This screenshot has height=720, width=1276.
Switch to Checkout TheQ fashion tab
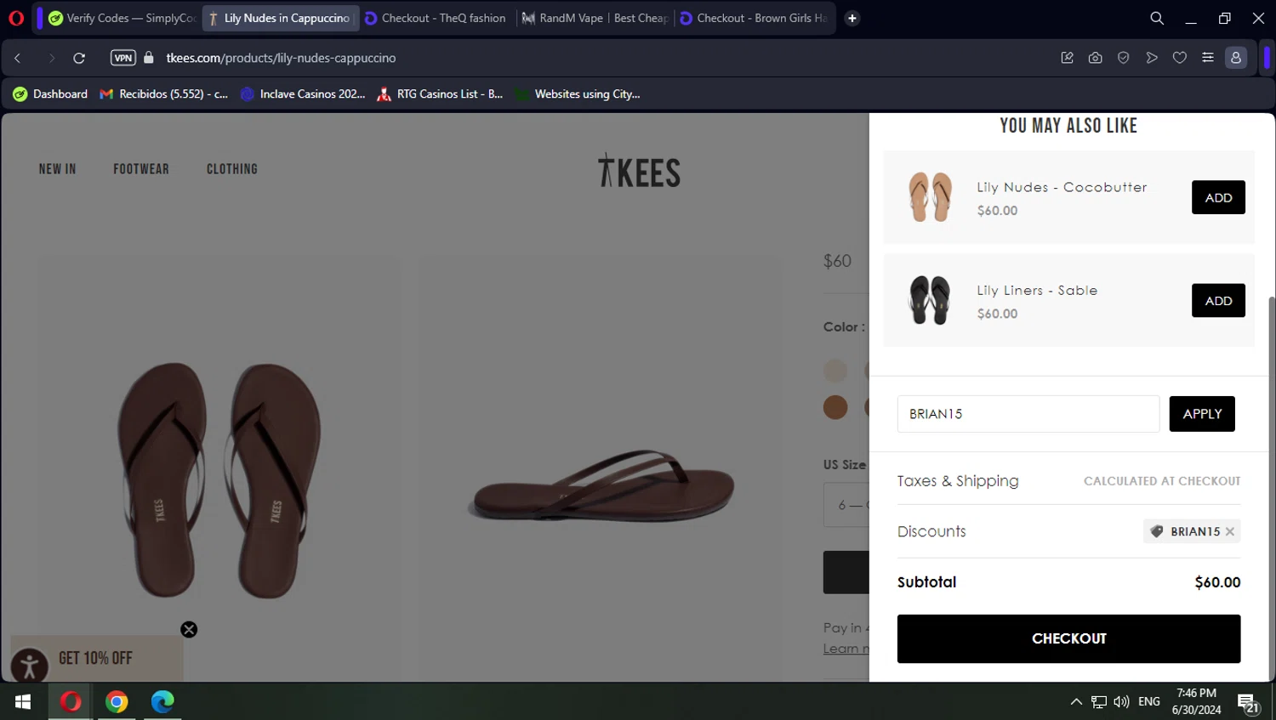[x=437, y=18]
